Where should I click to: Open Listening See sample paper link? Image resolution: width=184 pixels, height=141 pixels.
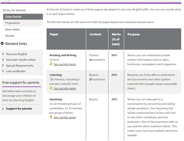pos(65,88)
